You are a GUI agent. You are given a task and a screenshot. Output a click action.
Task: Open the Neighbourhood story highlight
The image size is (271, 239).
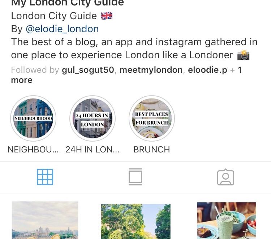[33, 118]
